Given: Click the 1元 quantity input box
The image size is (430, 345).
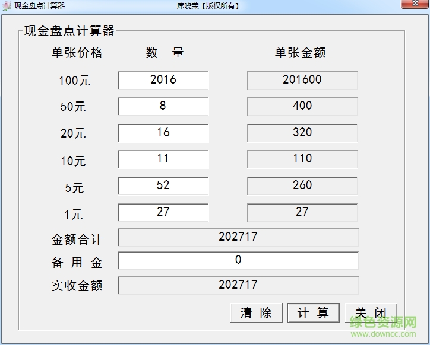Looking at the screenshot, I should point(163,212).
